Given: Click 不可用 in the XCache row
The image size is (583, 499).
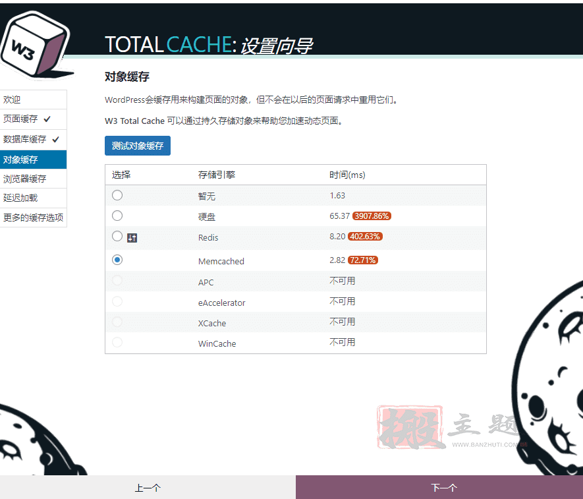Looking at the screenshot, I should [x=343, y=322].
